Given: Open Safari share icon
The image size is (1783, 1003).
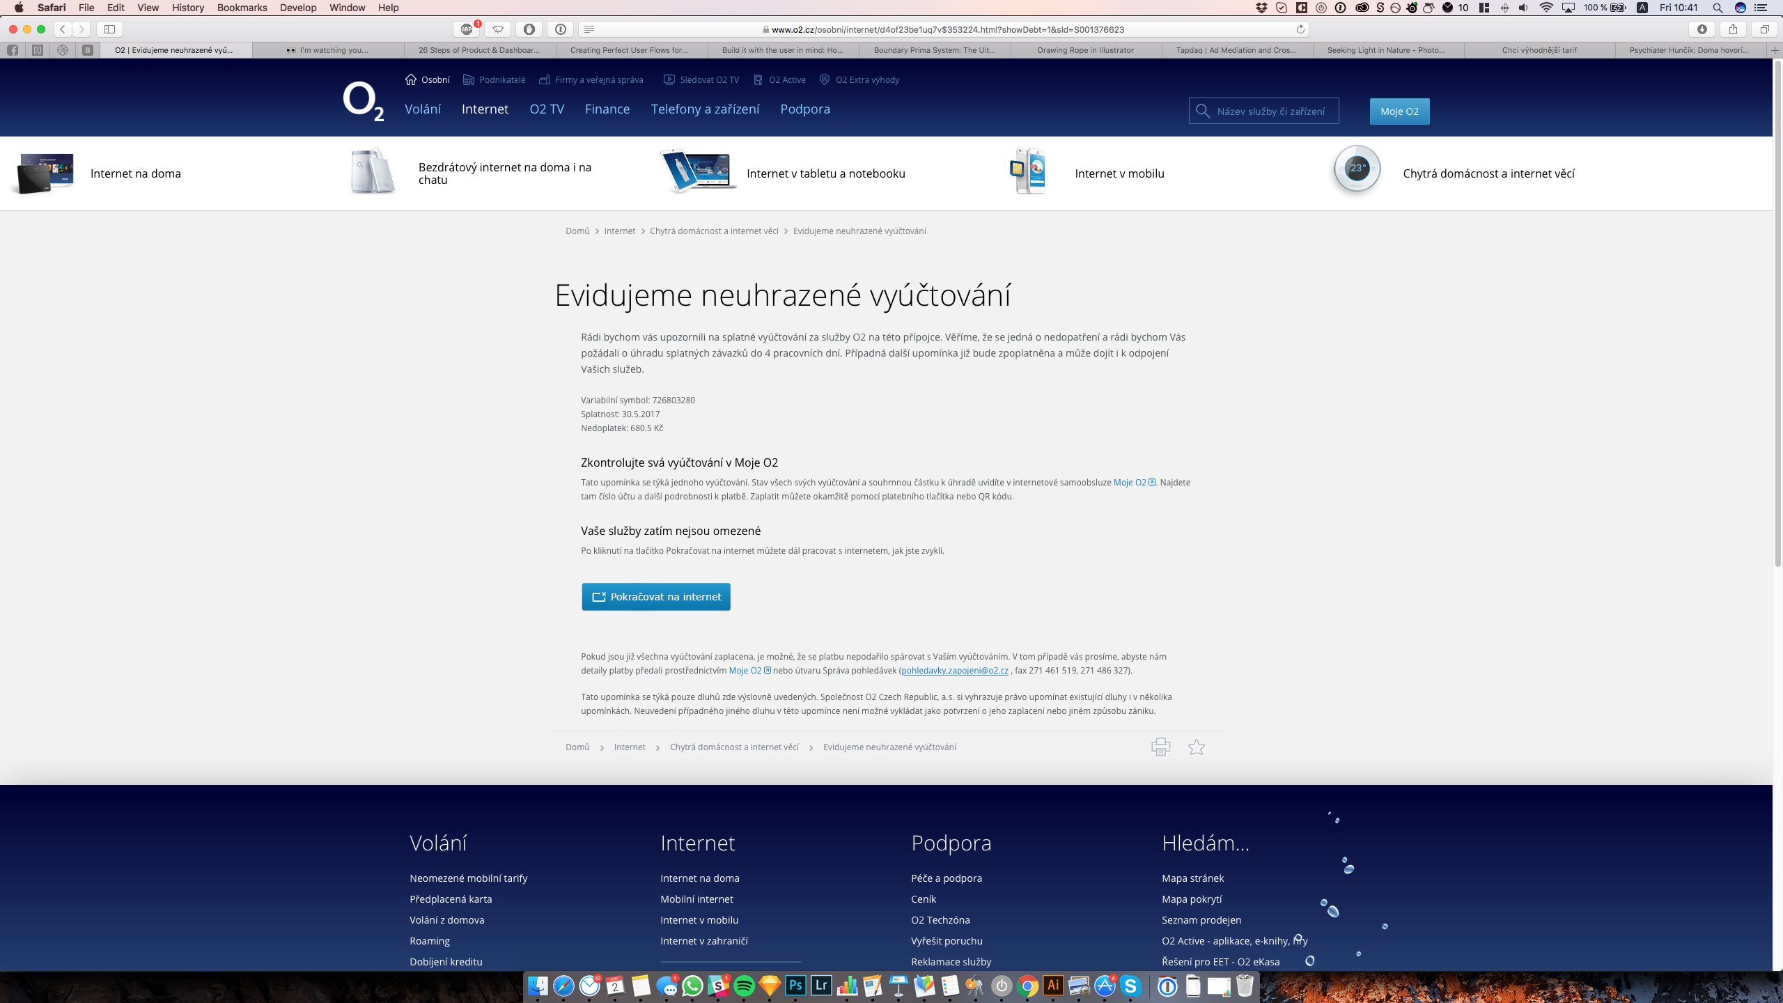Looking at the screenshot, I should coord(1733,29).
